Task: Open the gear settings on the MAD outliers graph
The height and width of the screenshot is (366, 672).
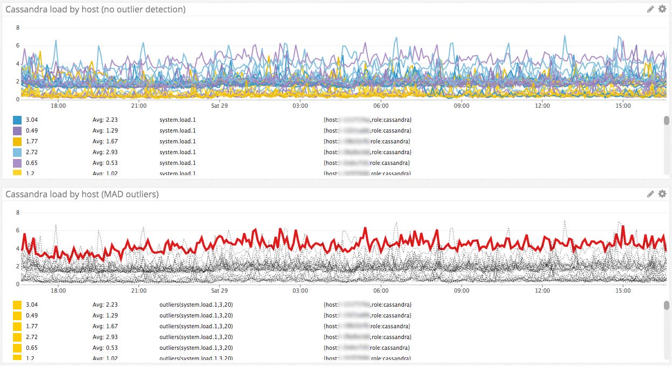Action: pyautogui.click(x=662, y=194)
